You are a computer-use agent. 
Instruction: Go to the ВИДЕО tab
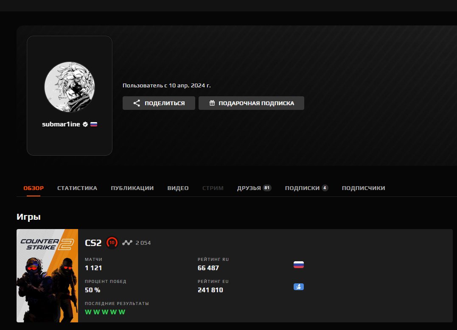pos(178,188)
